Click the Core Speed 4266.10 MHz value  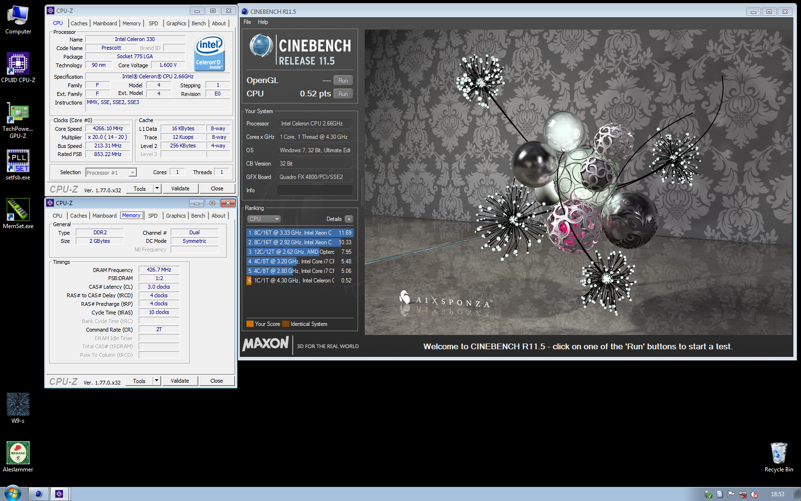108,129
